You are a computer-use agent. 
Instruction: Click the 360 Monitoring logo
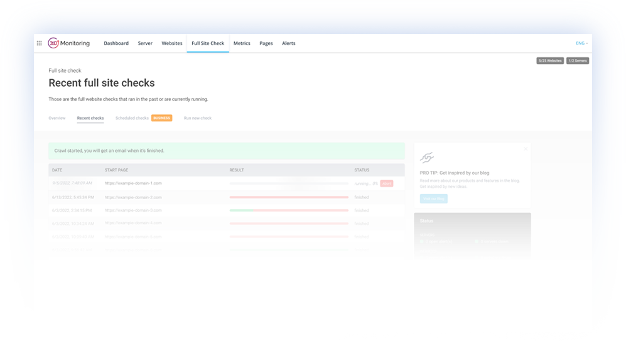pos(70,43)
